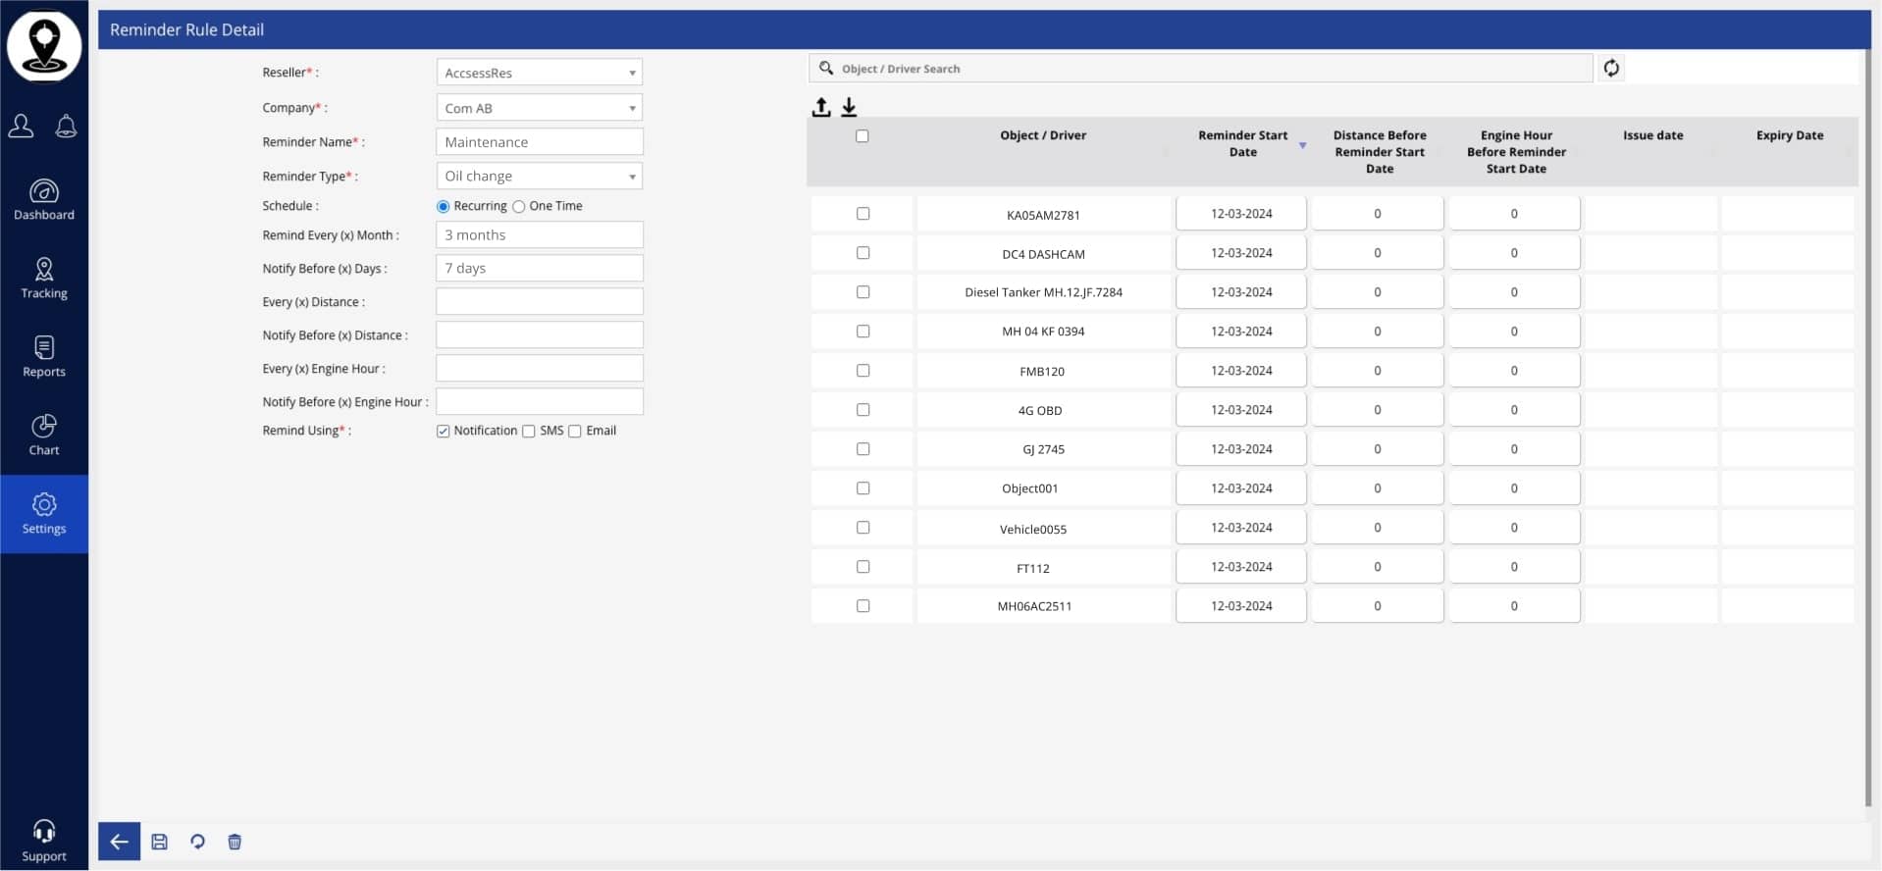Click the refresh icon beside the search box
1882x871 pixels.
1611,69
